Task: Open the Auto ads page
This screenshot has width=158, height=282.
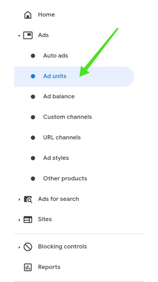Action: [56, 56]
